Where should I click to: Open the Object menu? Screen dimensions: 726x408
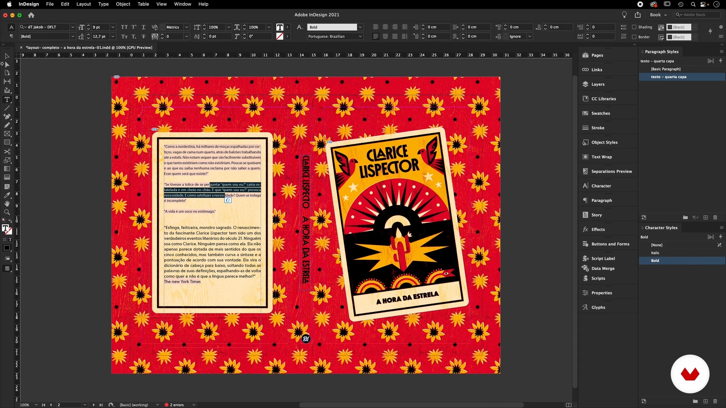click(x=123, y=4)
